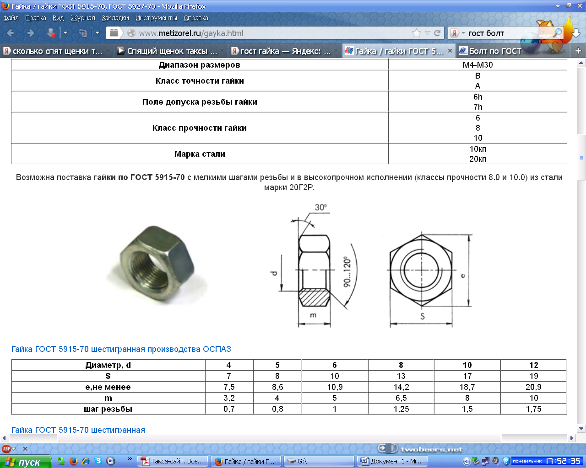Open the Справка menu
Viewport: 586px width, 468px height.
[x=196, y=18]
